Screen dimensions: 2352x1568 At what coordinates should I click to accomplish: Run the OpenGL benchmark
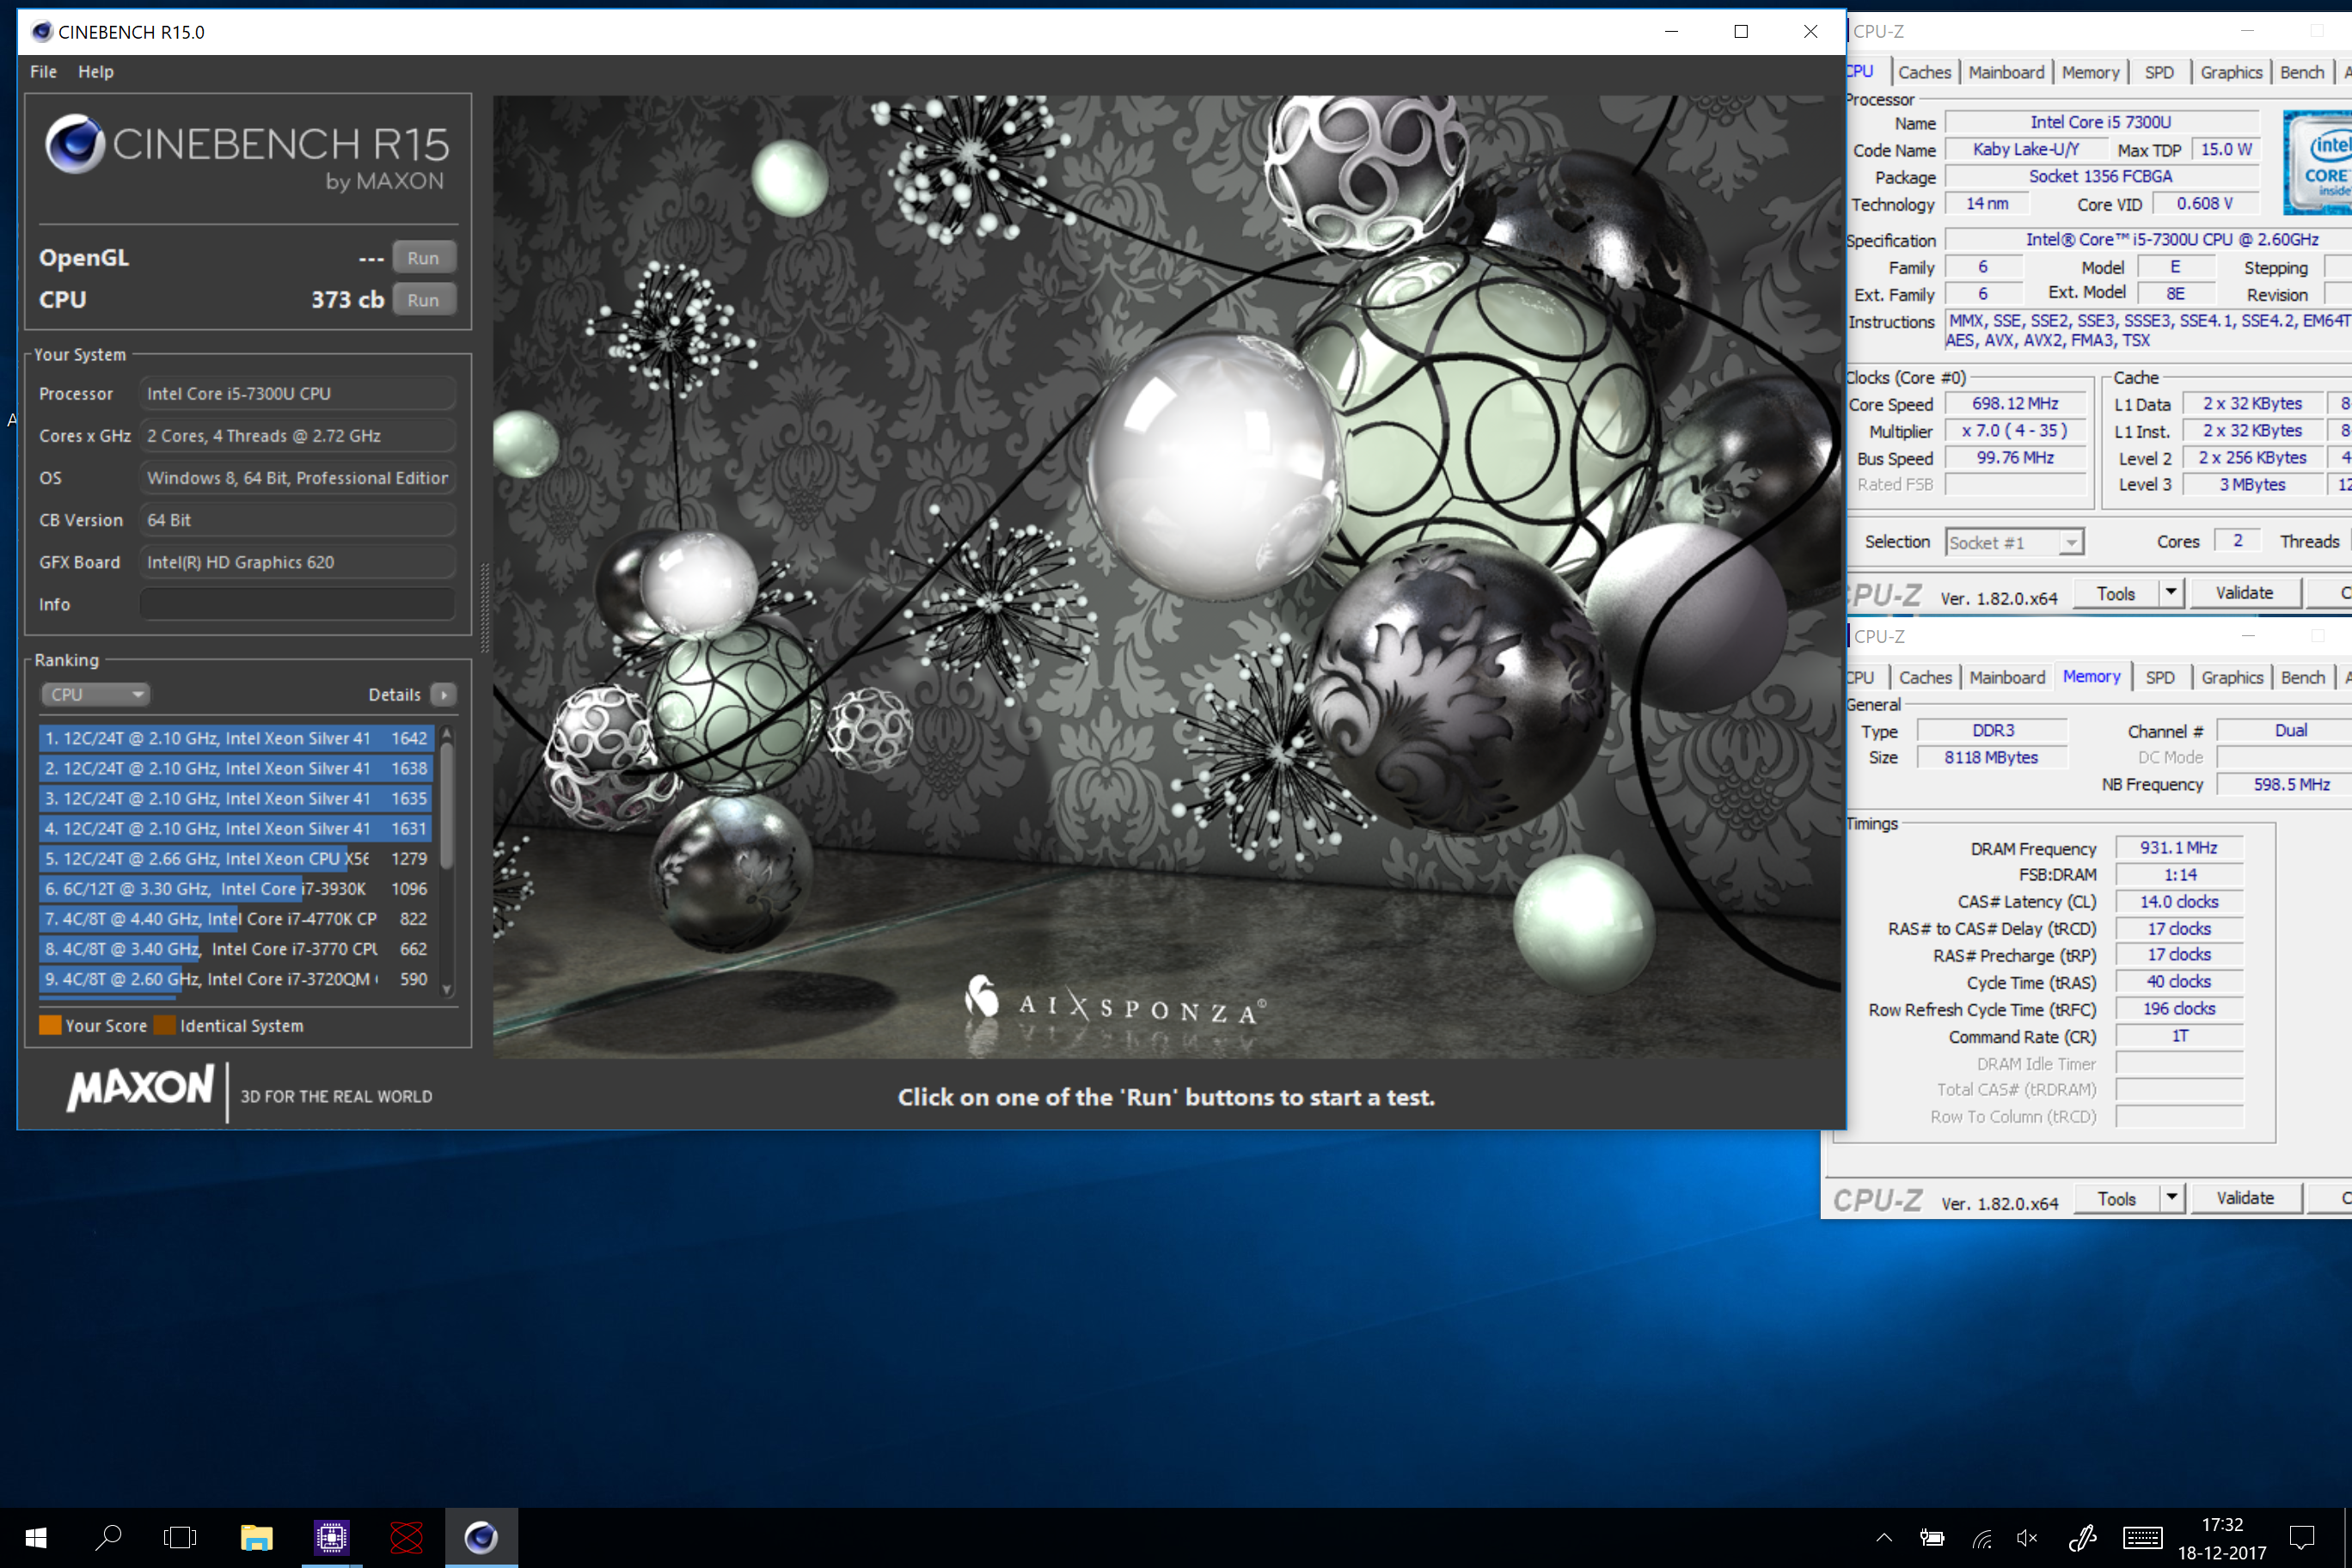pos(423,258)
